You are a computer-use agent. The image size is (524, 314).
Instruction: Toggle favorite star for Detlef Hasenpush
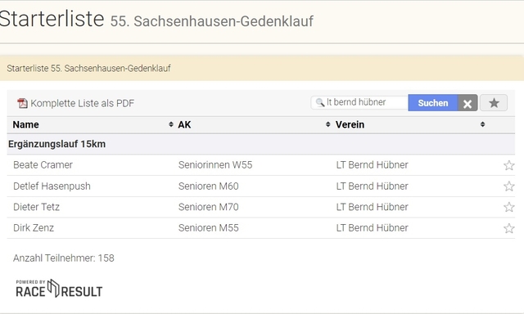(x=508, y=186)
